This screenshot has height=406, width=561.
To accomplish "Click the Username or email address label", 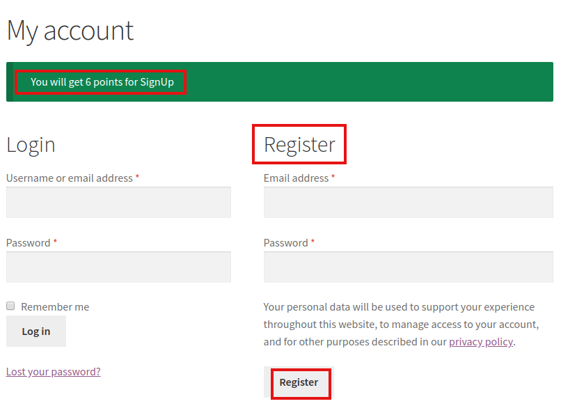I will 70,178.
